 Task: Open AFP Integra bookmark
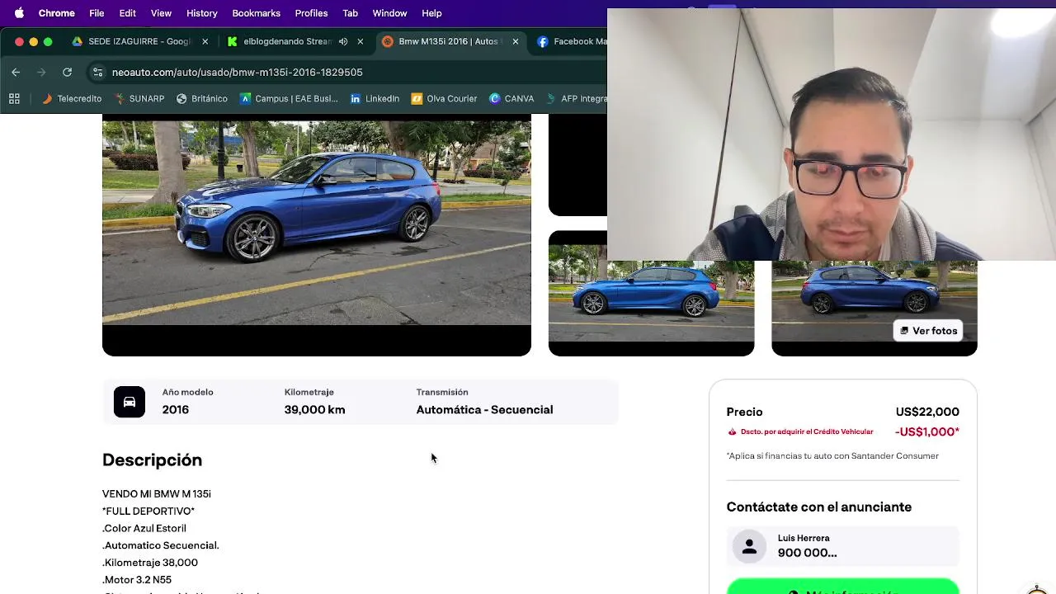577,98
